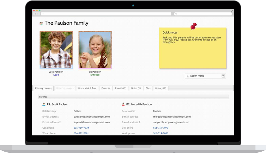Click Scott Paulson's male parent icon

(44, 104)
